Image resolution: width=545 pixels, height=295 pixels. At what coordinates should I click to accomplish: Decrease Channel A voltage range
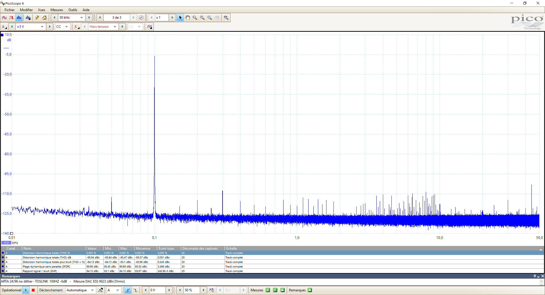(x=12, y=27)
